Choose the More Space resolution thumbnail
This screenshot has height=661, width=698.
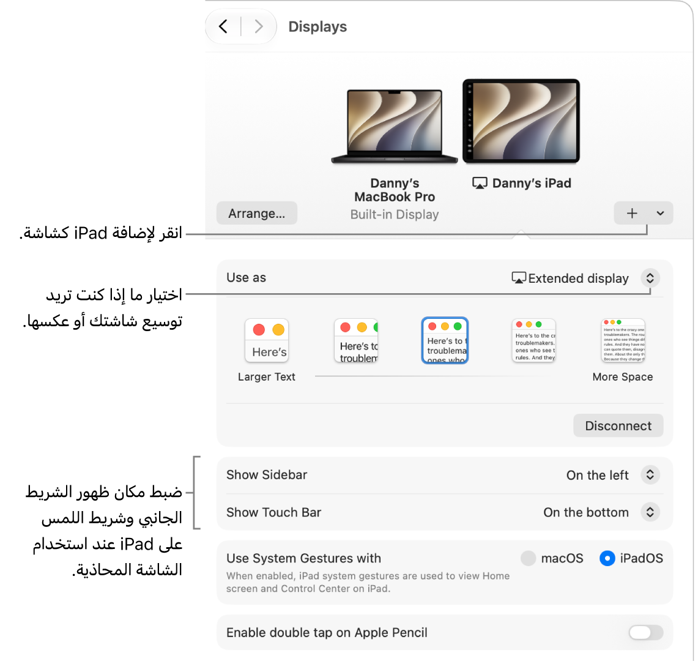point(623,341)
